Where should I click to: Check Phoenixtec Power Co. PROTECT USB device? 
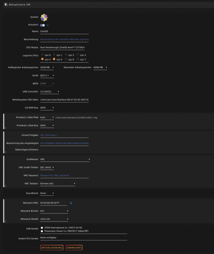pos(42,231)
